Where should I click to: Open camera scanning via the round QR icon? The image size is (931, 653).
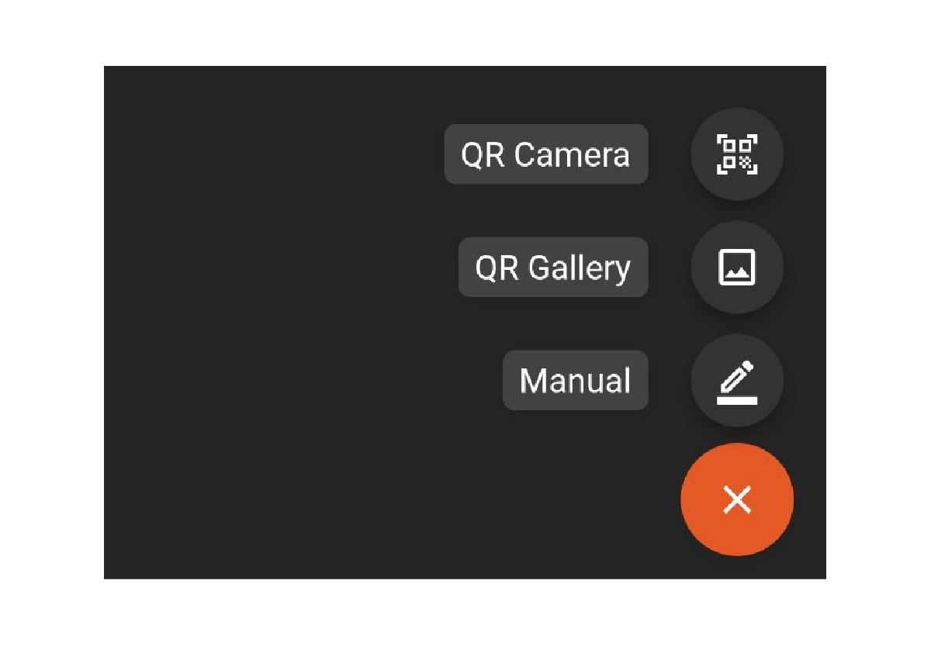pos(736,154)
